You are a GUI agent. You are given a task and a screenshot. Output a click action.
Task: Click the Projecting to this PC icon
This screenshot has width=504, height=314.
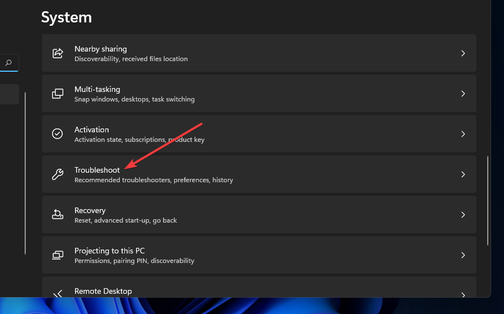point(58,255)
